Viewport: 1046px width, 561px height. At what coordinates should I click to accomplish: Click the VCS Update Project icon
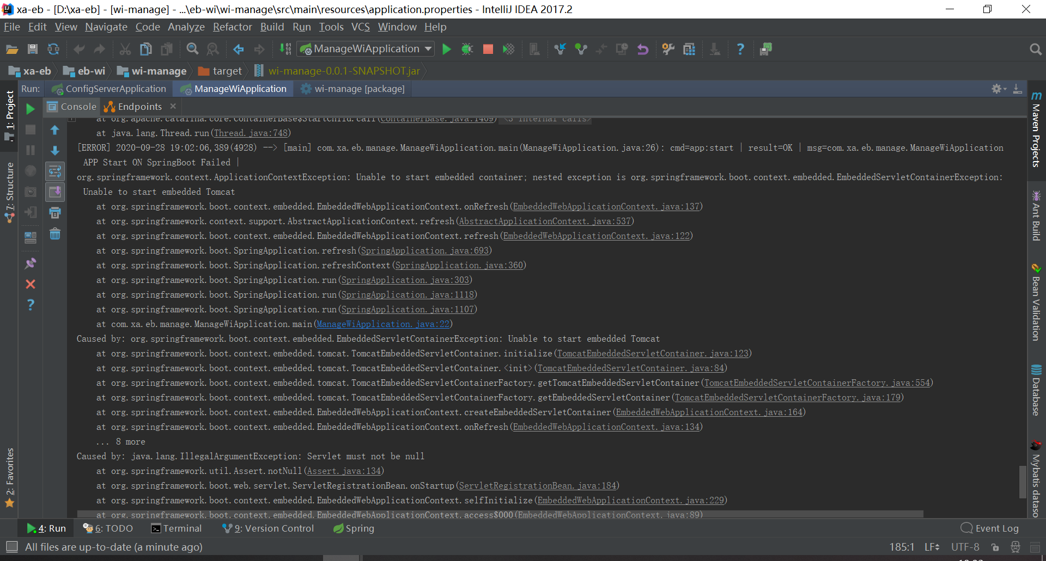coord(560,50)
